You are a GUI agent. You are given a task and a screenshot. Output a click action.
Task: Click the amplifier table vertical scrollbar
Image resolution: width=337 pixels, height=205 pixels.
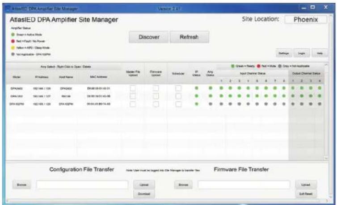[x=326, y=112]
